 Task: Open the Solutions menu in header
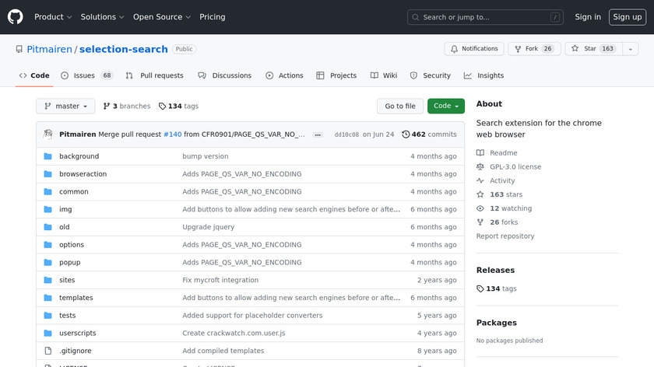point(102,17)
